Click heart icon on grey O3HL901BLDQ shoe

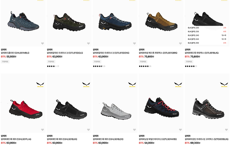[x=134, y=130]
